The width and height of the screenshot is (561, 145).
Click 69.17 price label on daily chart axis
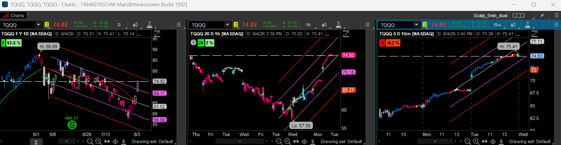tap(160, 93)
